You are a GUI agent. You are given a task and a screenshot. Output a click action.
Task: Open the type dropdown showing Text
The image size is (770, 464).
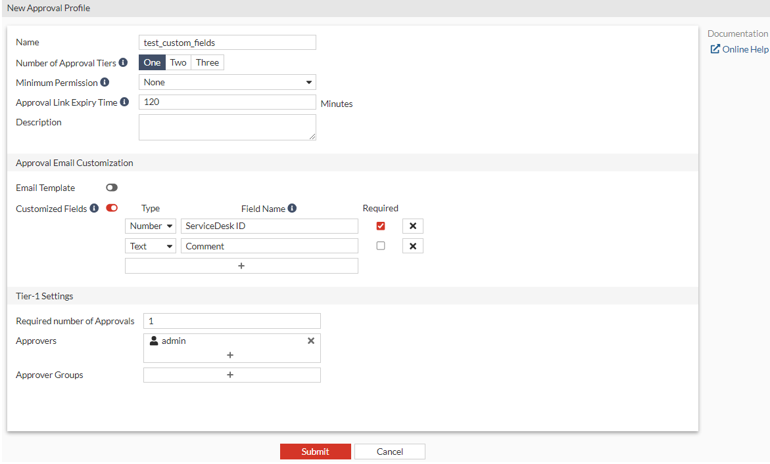(x=150, y=245)
